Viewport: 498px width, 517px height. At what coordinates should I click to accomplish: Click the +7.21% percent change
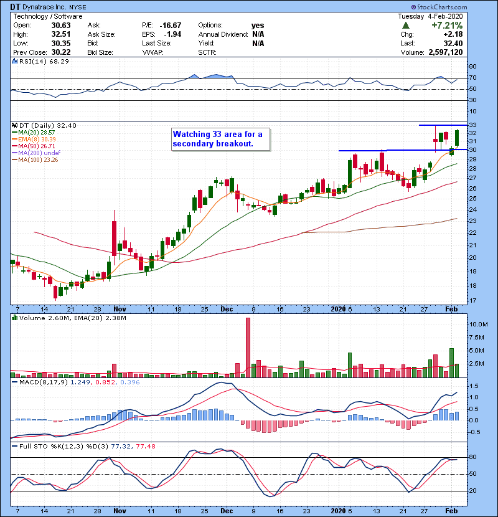[447, 26]
